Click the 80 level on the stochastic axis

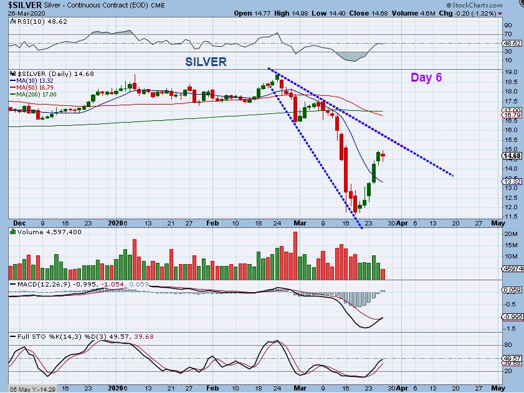[x=508, y=345]
